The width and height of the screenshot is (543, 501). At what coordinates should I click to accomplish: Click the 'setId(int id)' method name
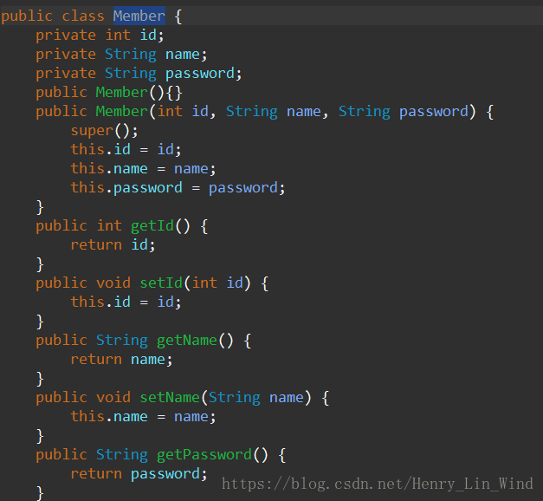(x=195, y=283)
